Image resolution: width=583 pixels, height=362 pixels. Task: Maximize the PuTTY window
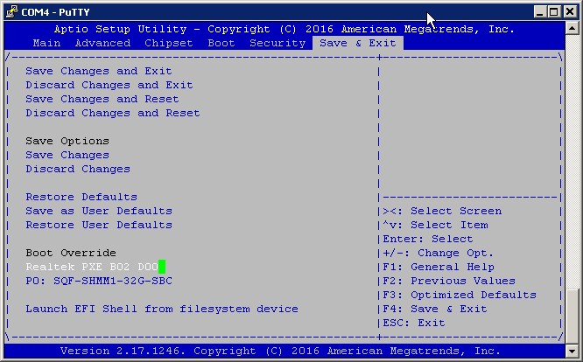pos(553,12)
